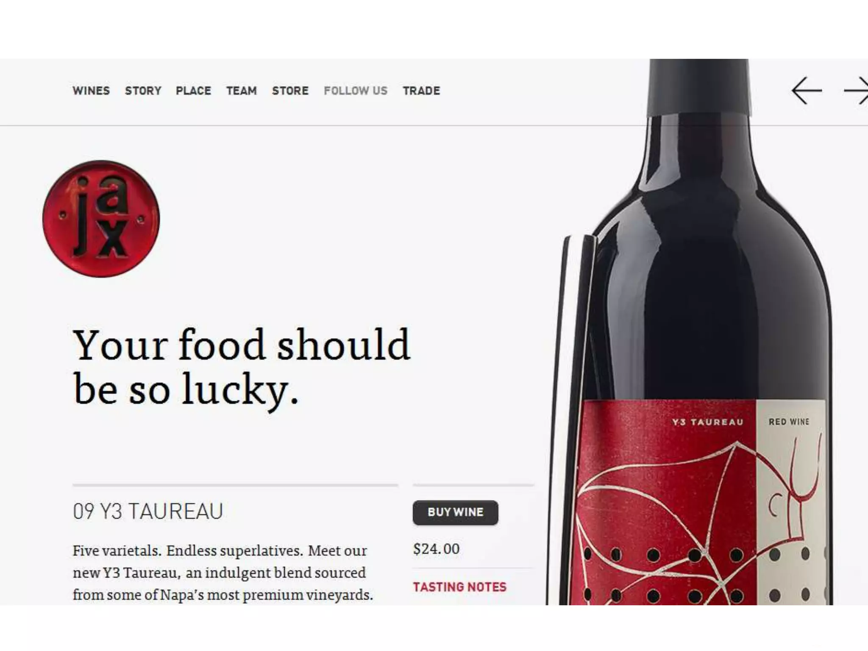Click the right arrow to see next wine
The width and height of the screenshot is (868, 651).
pos(856,90)
